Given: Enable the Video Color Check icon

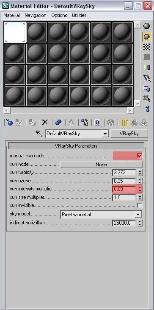Looking at the screenshot, I should click(x=147, y=67).
